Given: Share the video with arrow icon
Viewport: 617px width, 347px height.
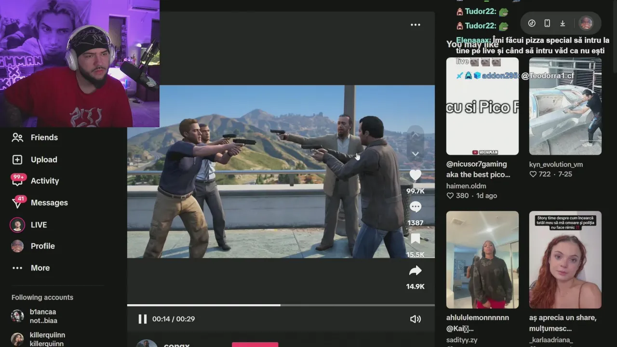Looking at the screenshot, I should [x=415, y=271].
